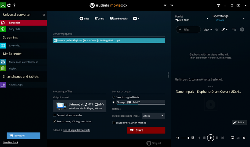Go forward with the double-right arrows in title bar
250x147 pixels.
171,5
